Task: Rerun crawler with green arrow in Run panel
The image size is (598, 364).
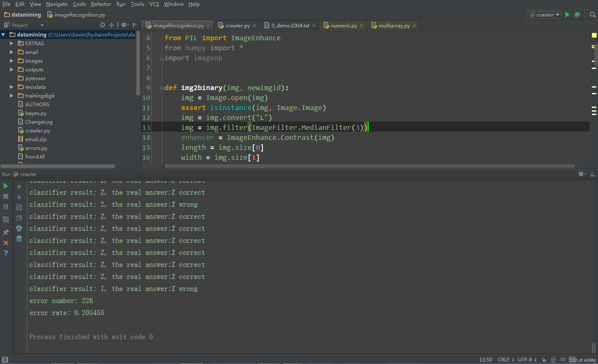Action: point(6,186)
